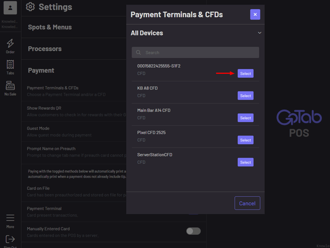Click the ServerStationCFD device name
Screen dimensions: 330x248
tap(154, 155)
